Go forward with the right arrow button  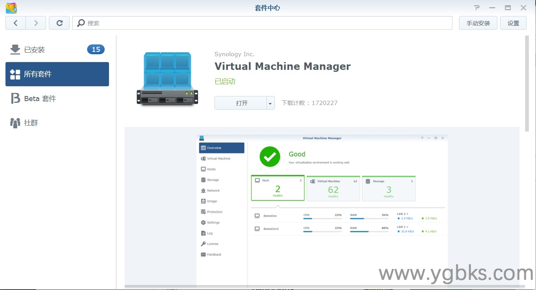click(36, 23)
